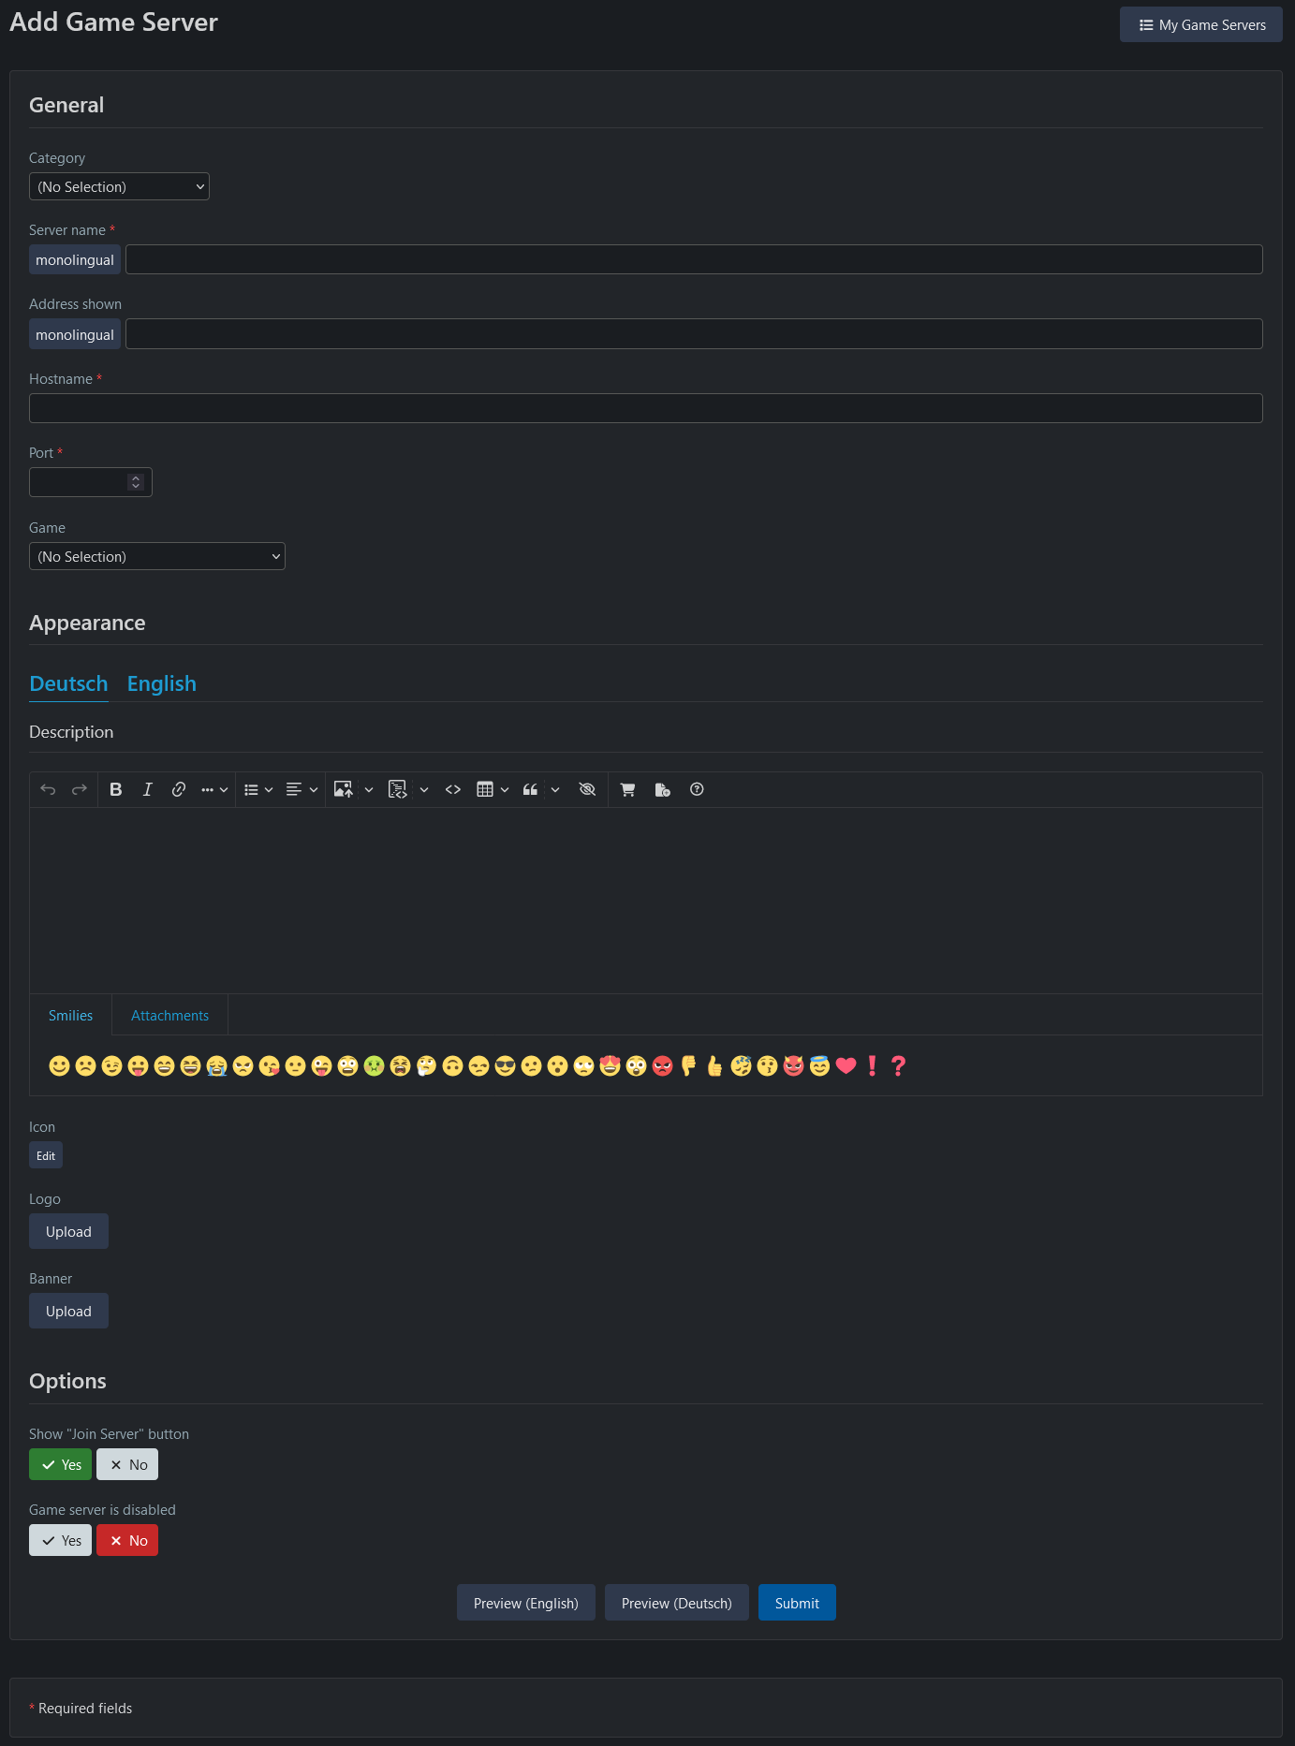Click the shopping cart toolbar icon
This screenshot has width=1295, height=1746.
[627, 789]
